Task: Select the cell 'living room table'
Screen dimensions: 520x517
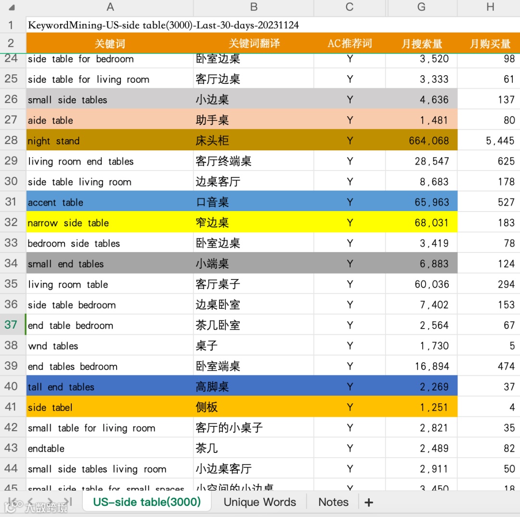Action: point(110,284)
